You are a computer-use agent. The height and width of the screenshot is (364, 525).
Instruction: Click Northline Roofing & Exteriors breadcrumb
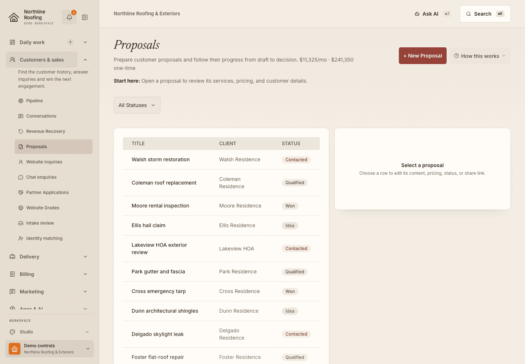[147, 13]
